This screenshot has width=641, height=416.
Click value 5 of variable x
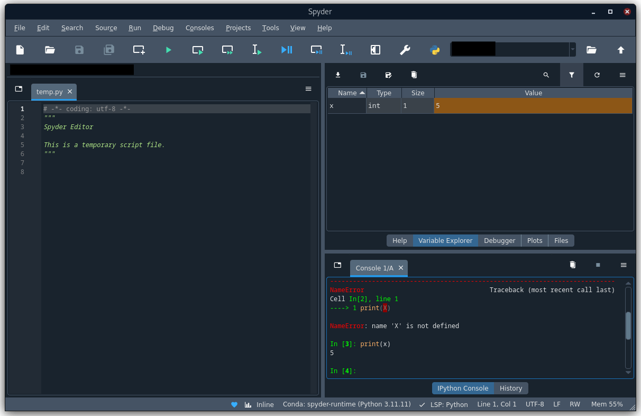(x=533, y=106)
